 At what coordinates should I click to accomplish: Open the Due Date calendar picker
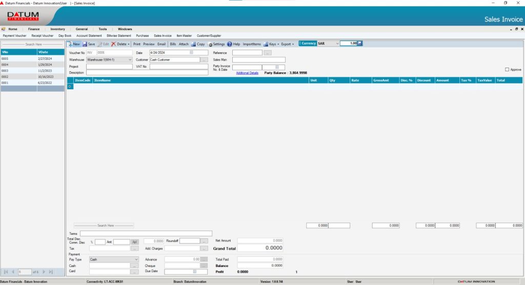pos(194,272)
